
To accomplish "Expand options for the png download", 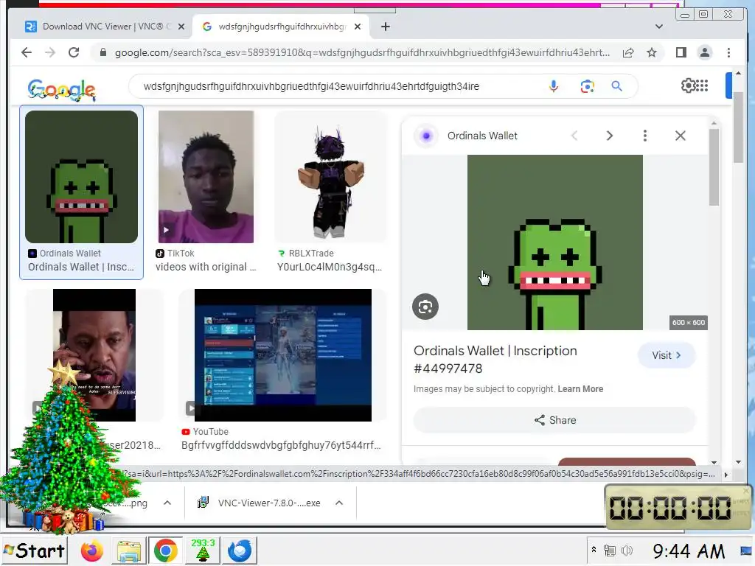I will click(167, 503).
